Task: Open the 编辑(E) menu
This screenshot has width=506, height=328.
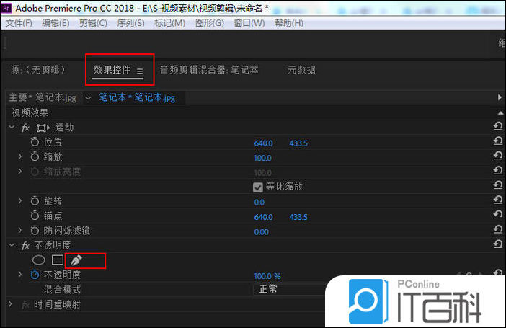Action: [56, 23]
